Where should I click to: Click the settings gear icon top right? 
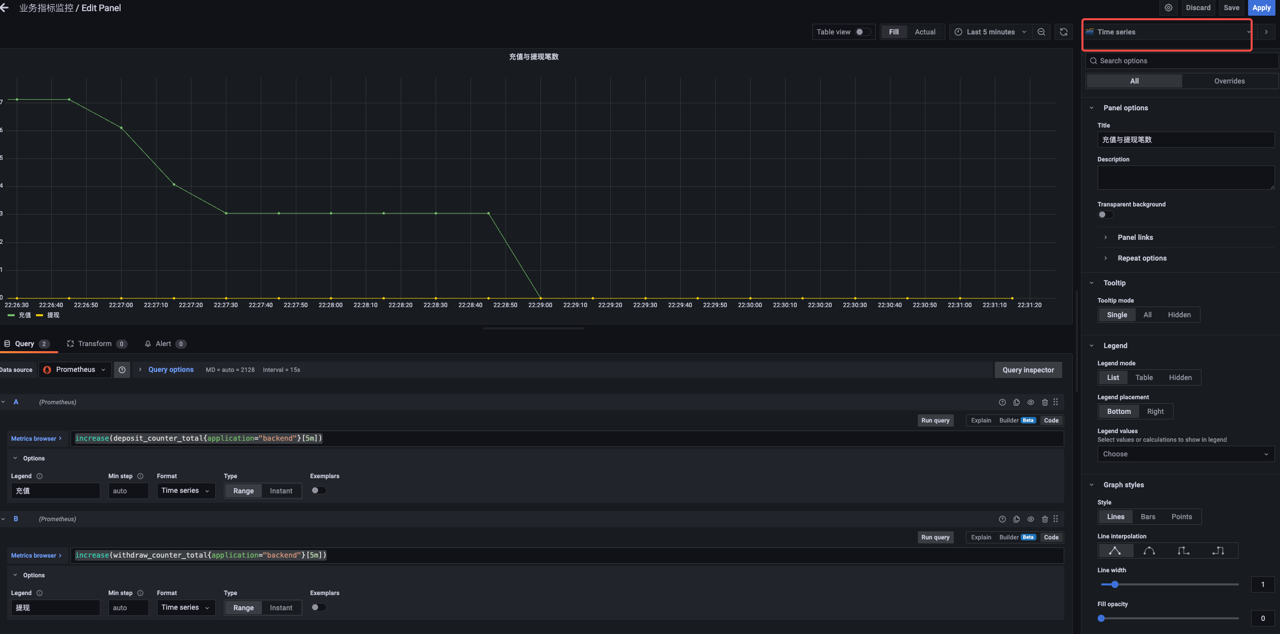pos(1168,8)
